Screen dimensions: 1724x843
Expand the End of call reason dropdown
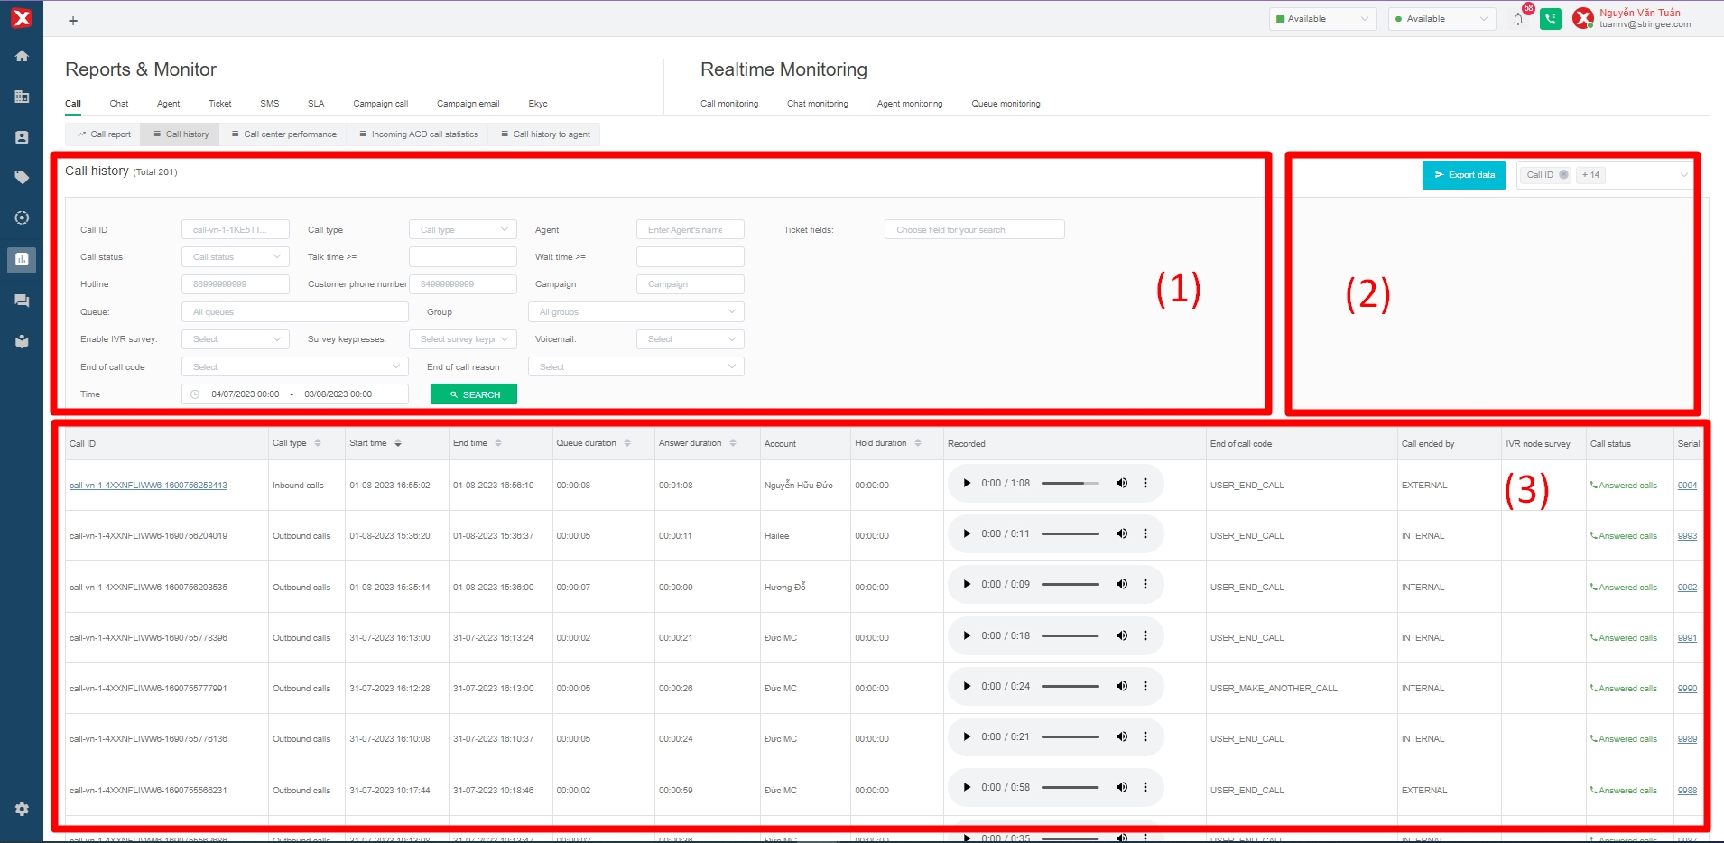point(635,367)
